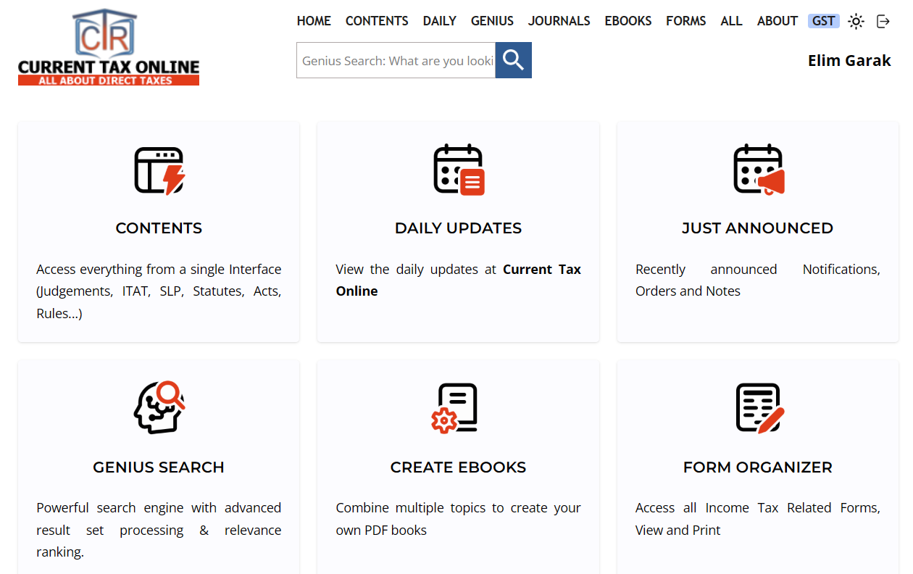913x574 pixels.
Task: Click the Current Tax Online logo
Action: coord(109,48)
